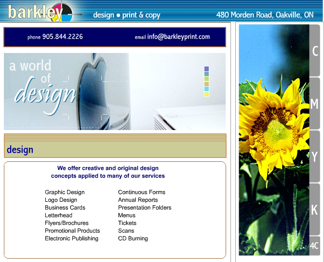Click the 'Flyers/Brochures' list item
Screen dimensions: 324x262
(67, 223)
